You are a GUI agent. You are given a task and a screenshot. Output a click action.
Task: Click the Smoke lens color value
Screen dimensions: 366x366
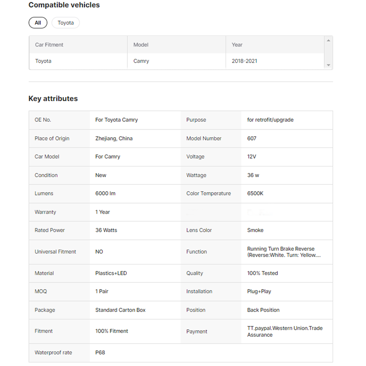pyautogui.click(x=255, y=230)
